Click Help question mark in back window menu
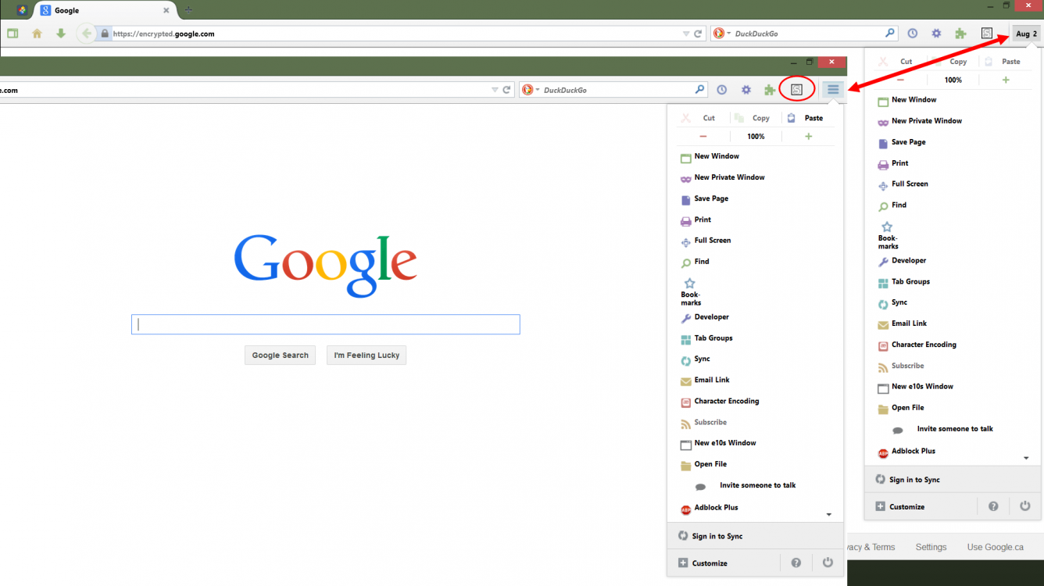Image resolution: width=1044 pixels, height=586 pixels. coord(993,506)
